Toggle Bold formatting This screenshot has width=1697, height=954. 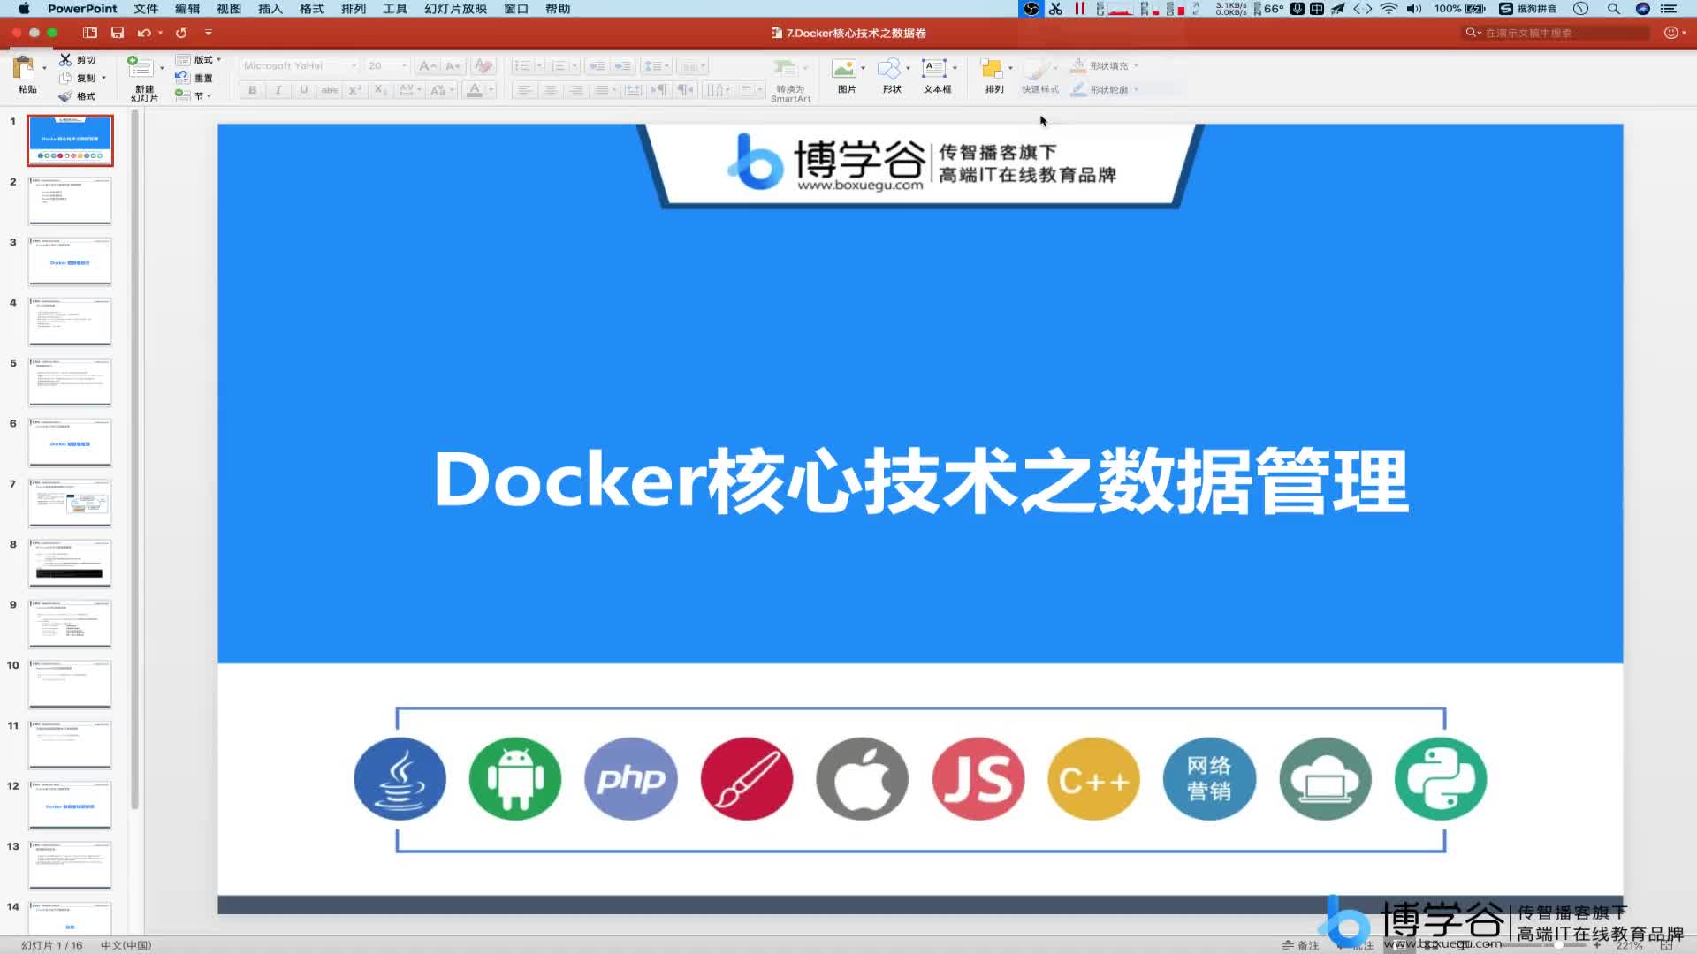pos(253,90)
